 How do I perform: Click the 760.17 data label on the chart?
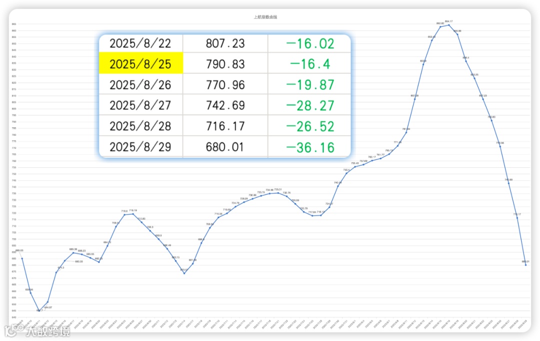coord(372,157)
